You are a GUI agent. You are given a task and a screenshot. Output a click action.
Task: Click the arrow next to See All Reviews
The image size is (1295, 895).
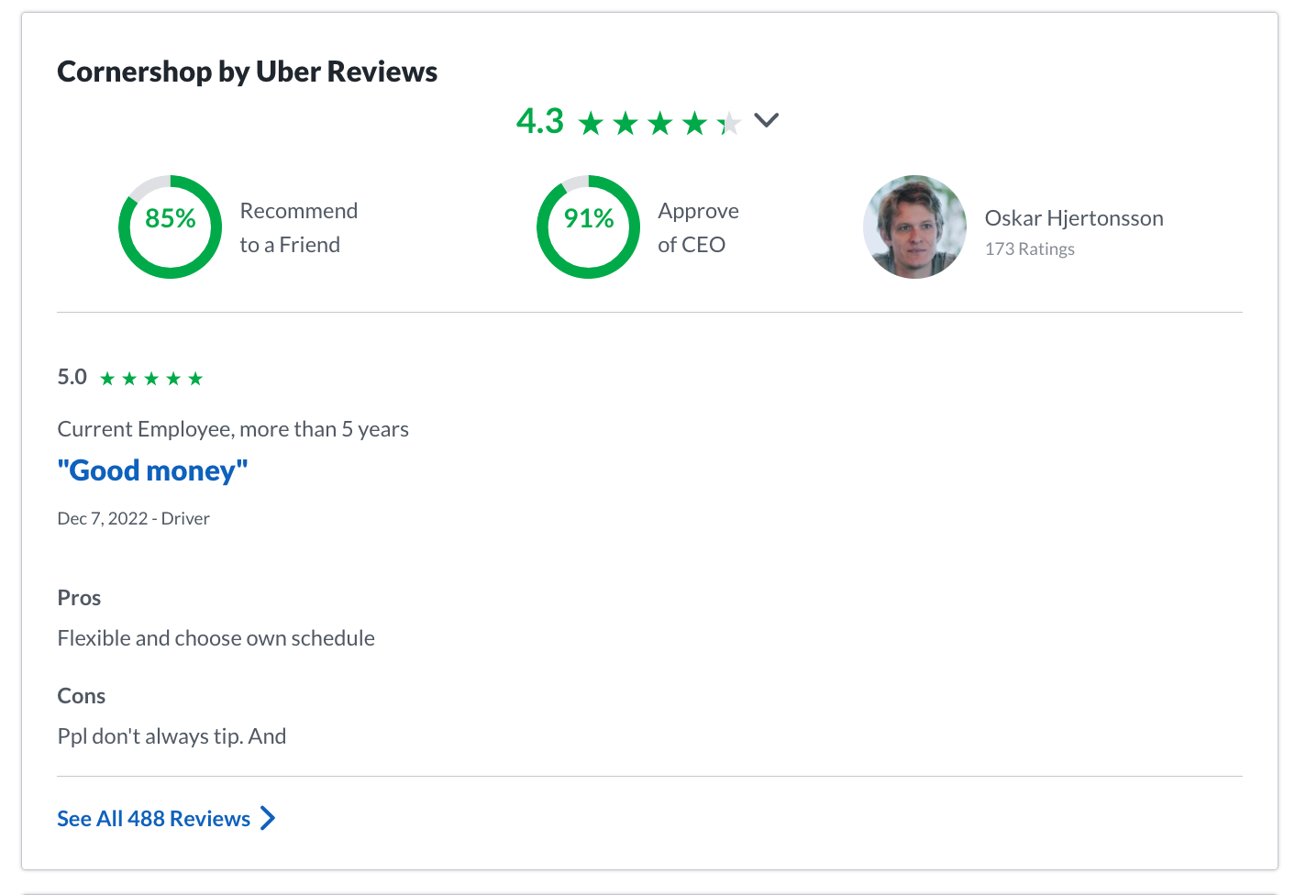[x=267, y=818]
